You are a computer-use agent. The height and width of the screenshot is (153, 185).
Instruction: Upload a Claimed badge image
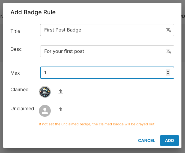click(x=61, y=92)
